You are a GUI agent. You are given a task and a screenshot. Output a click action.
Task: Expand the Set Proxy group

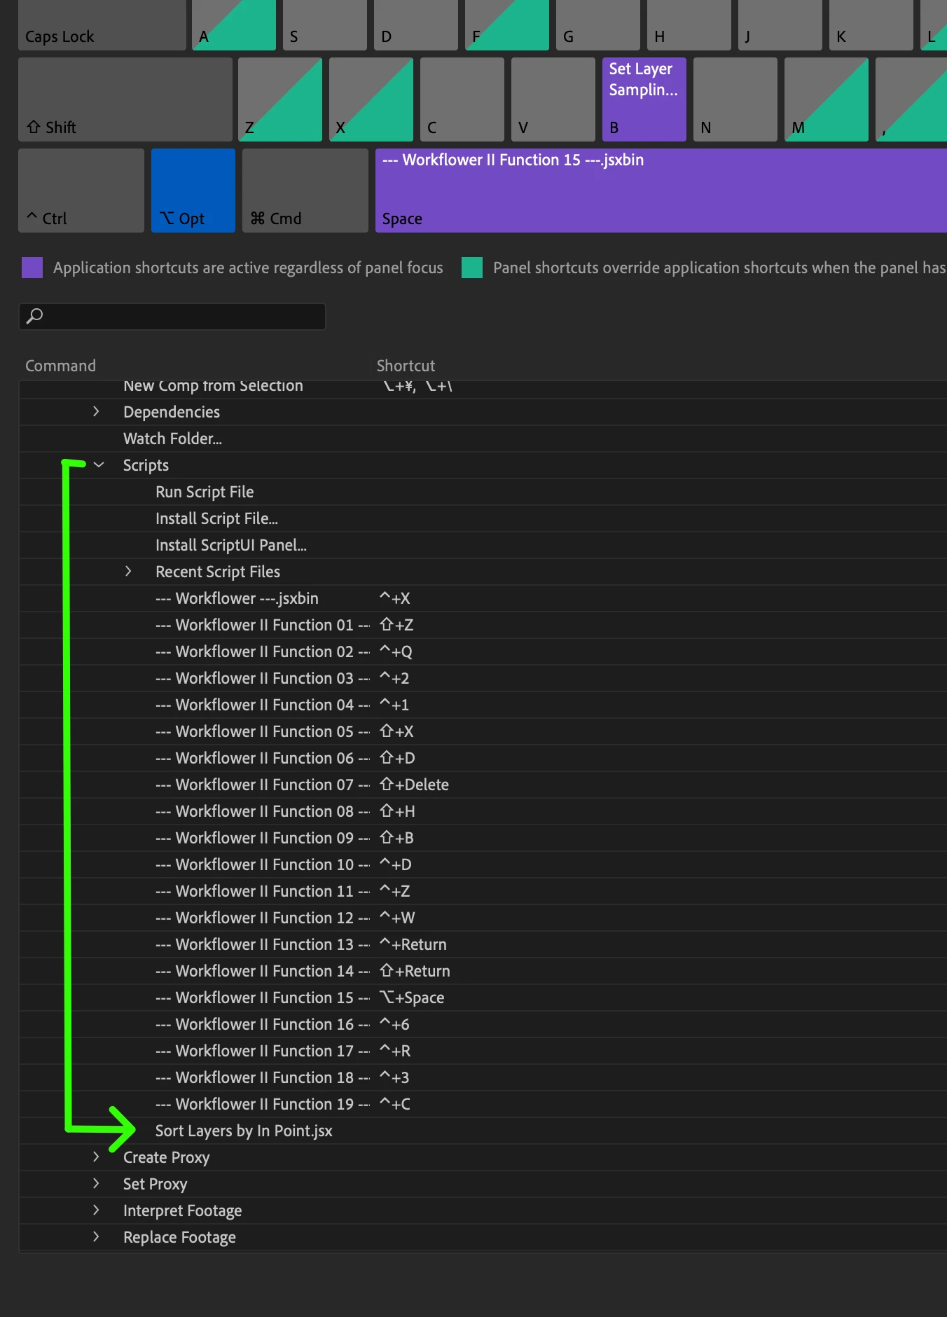click(96, 1183)
